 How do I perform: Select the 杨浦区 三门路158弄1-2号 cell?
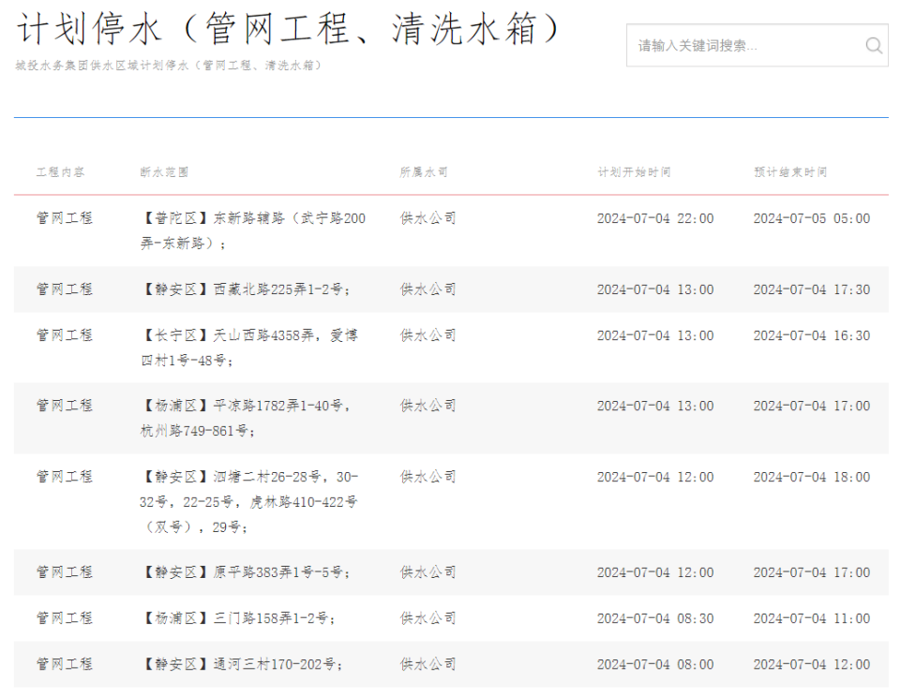pos(237,618)
